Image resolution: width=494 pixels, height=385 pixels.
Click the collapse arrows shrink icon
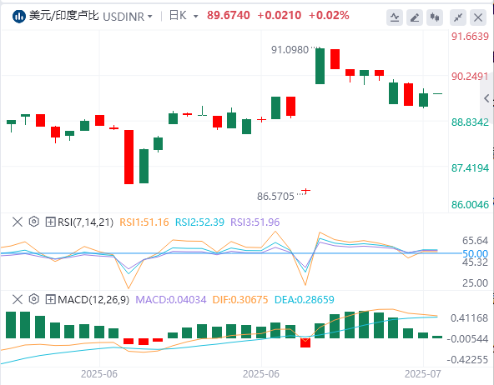tap(458, 17)
